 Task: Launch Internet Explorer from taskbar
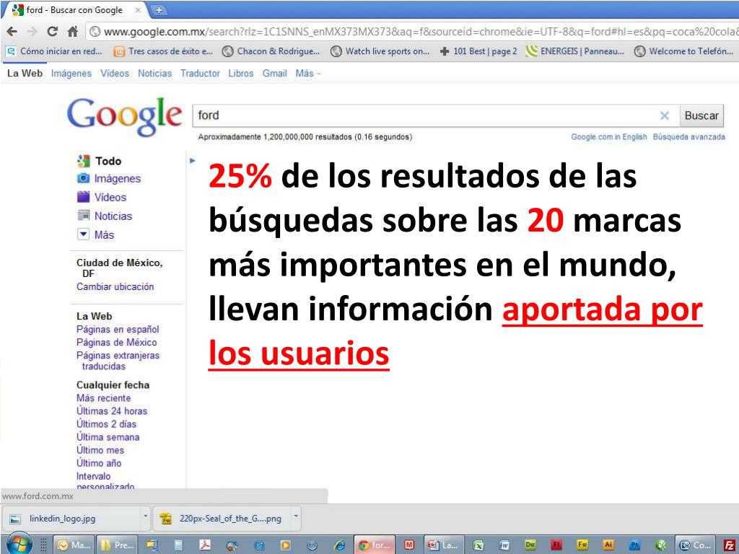[x=339, y=545]
